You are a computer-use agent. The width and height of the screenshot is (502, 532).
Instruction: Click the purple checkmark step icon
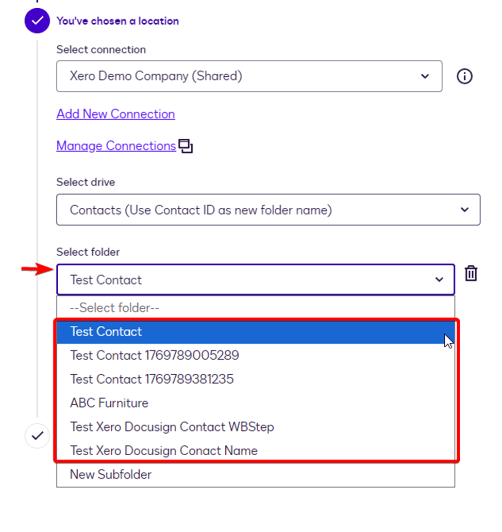click(37, 21)
